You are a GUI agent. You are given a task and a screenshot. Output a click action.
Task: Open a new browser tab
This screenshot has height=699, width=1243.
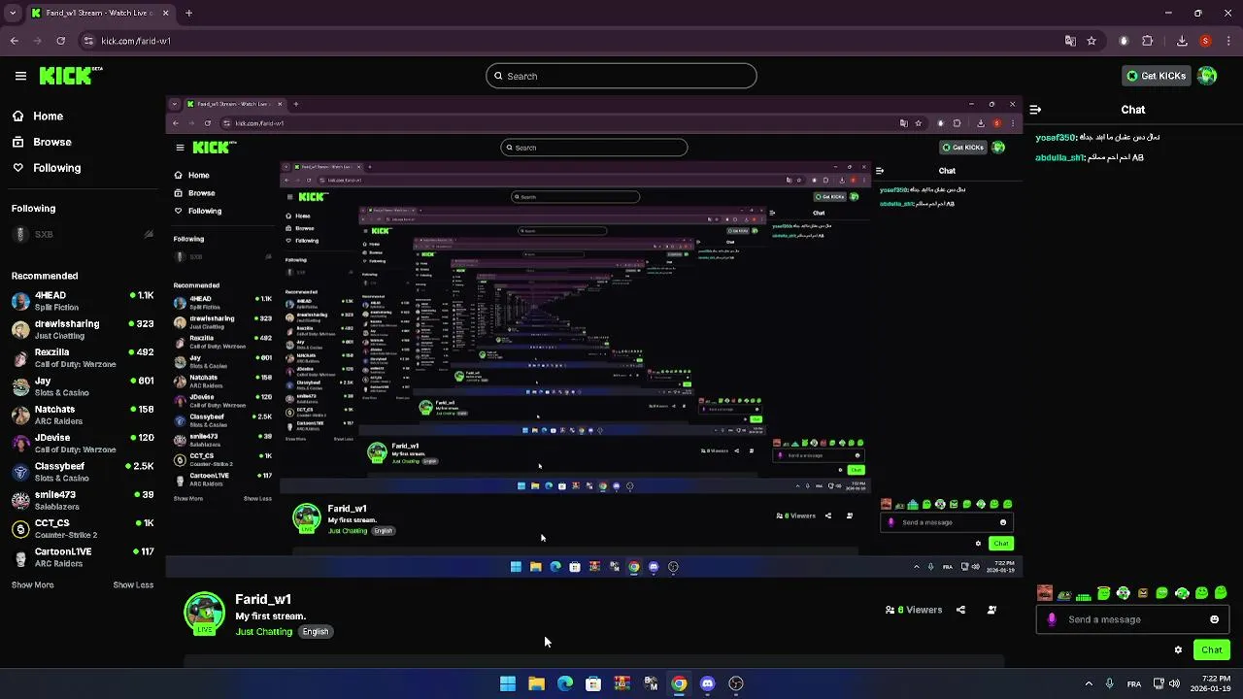(x=188, y=14)
